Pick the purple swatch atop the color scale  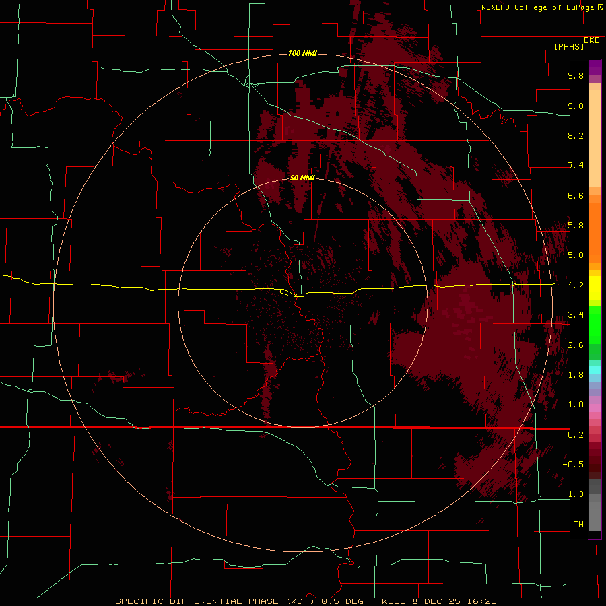coord(595,67)
